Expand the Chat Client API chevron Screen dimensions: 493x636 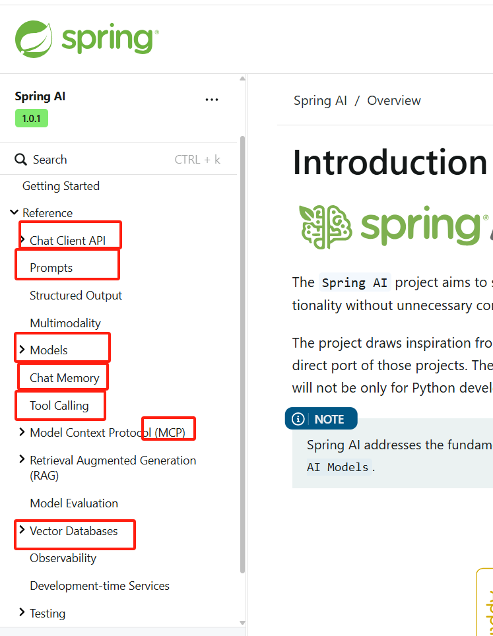click(x=22, y=239)
